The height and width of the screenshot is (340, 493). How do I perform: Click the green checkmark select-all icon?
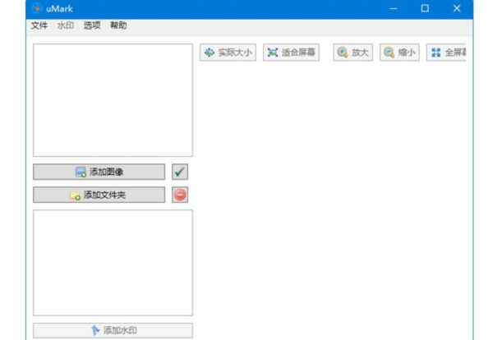pos(180,172)
